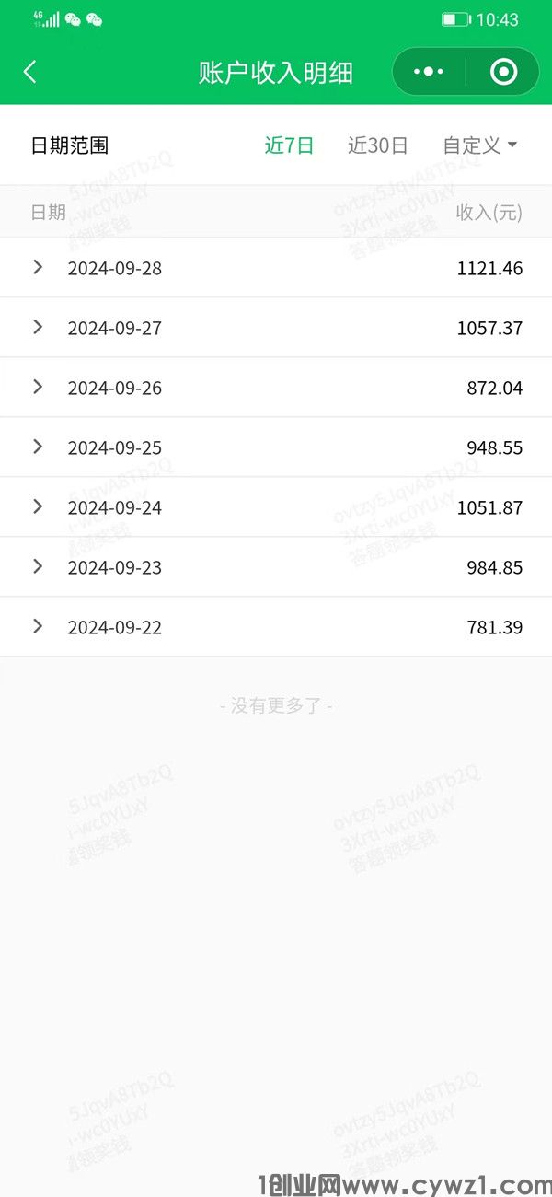Click the 收入(元) column header
Viewport: 552px width, 1197px height.
click(x=489, y=213)
